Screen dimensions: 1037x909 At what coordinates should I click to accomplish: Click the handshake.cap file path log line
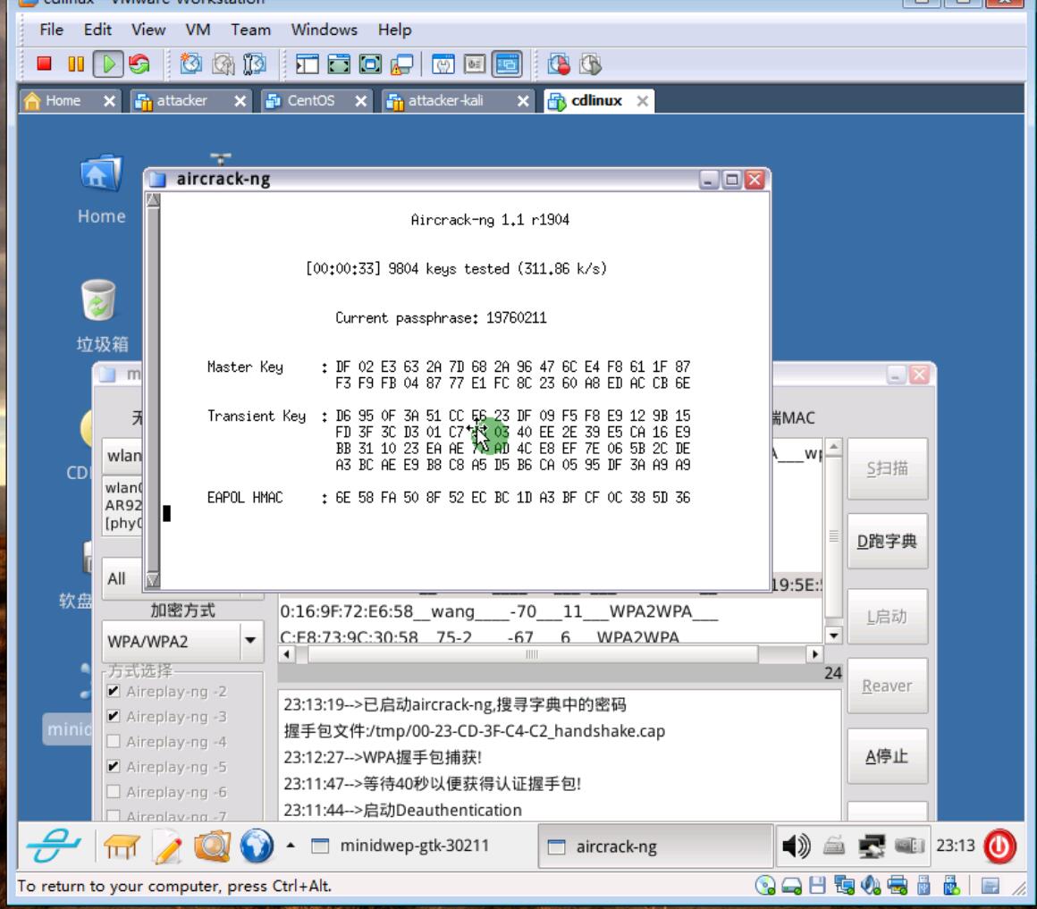474,731
